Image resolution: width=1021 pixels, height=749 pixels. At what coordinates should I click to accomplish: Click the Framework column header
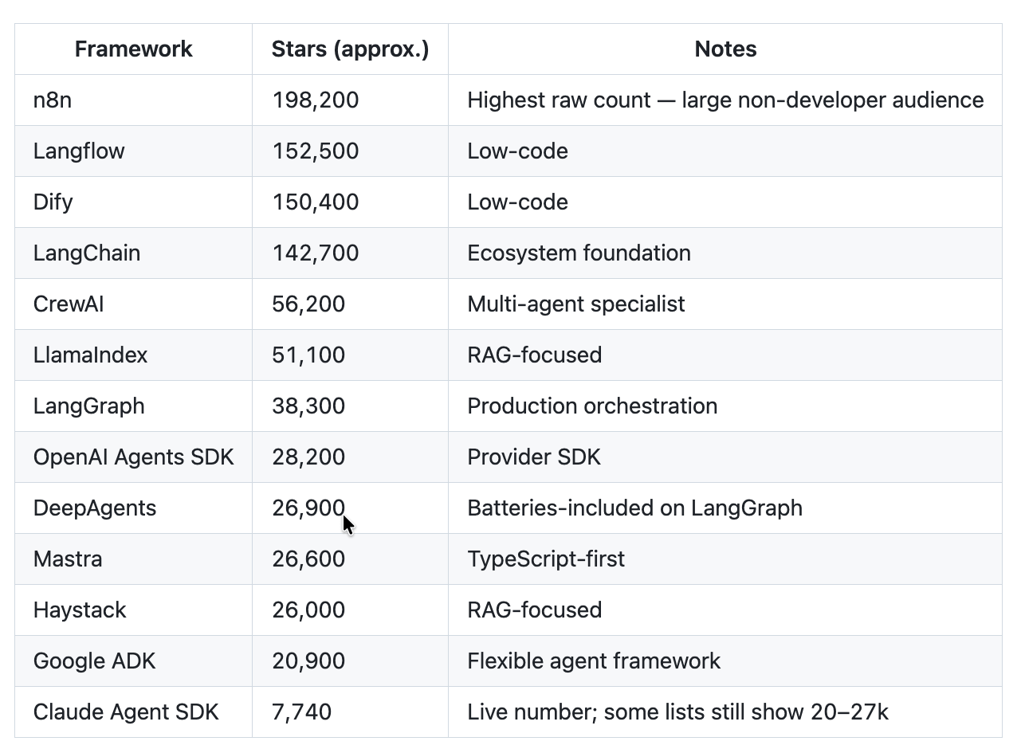(x=133, y=49)
